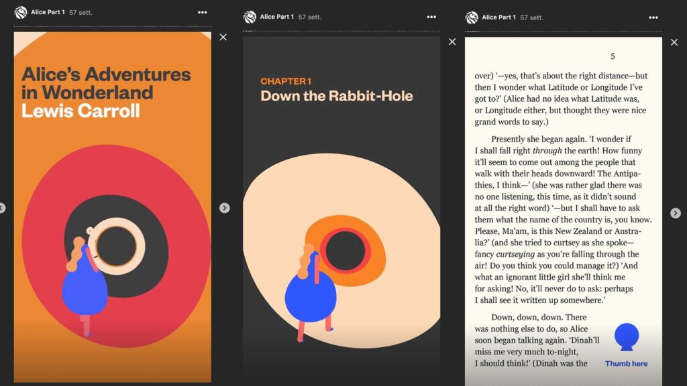Click the page number 5
This screenshot has height=386, width=687.
tap(613, 56)
